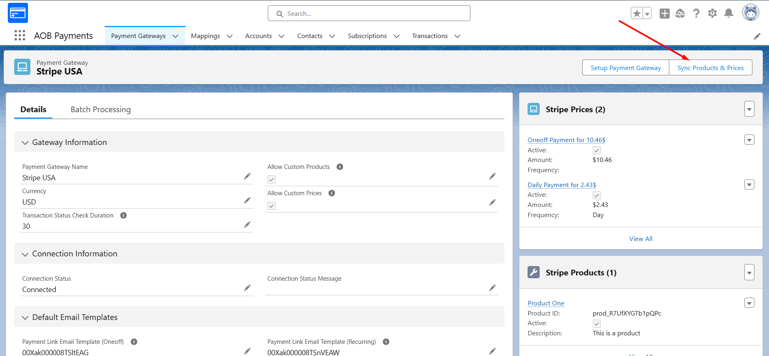Toggle Active checkbox for Daily Payment
The width and height of the screenshot is (769, 356).
point(597,195)
